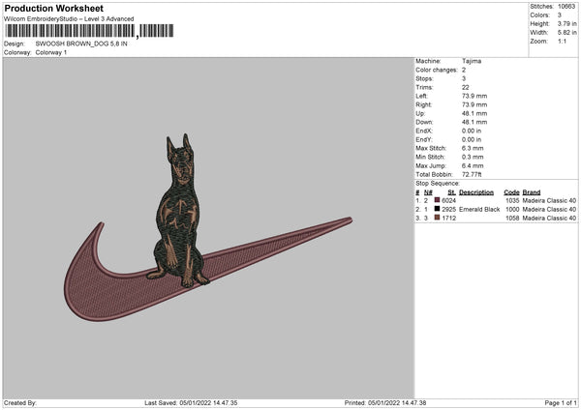Click the Machine value Tajima
The width and height of the screenshot is (581, 410).
(472, 61)
